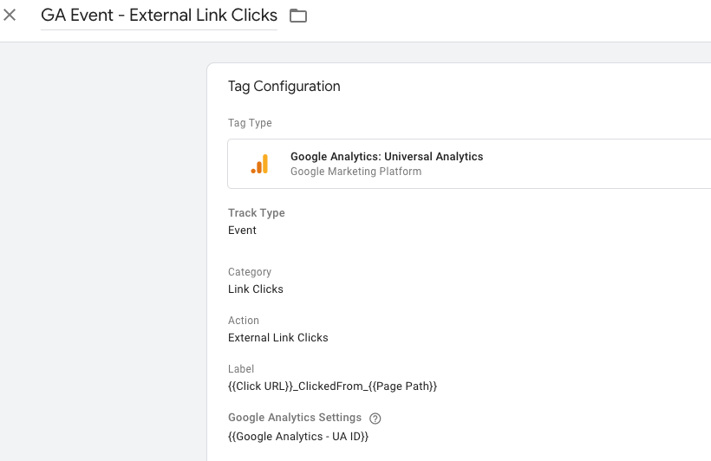Screen dimensions: 711x461
Task: Select the Universal Analytics tag type card
Action: [469, 164]
